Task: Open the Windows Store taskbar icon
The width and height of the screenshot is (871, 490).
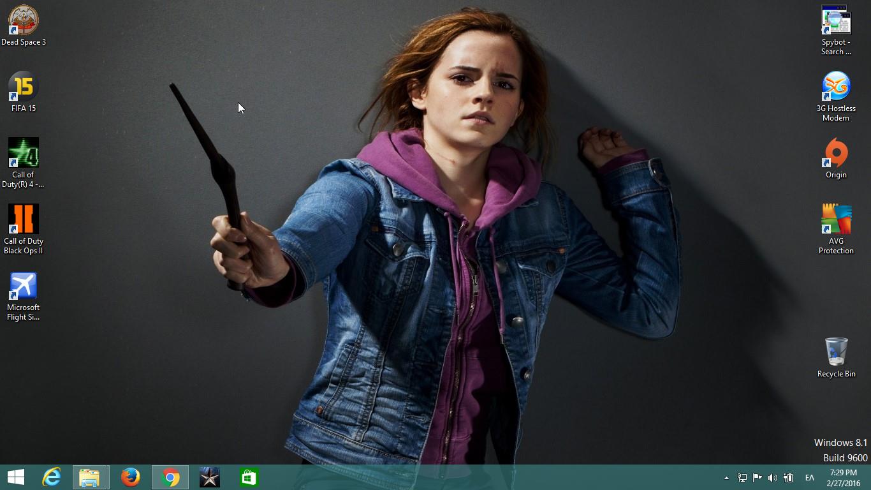Action: tap(249, 477)
